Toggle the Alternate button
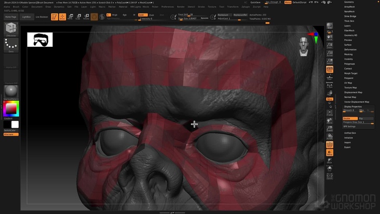 tap(11, 134)
